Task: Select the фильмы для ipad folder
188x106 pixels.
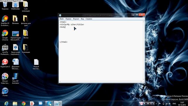Action: coord(26,21)
